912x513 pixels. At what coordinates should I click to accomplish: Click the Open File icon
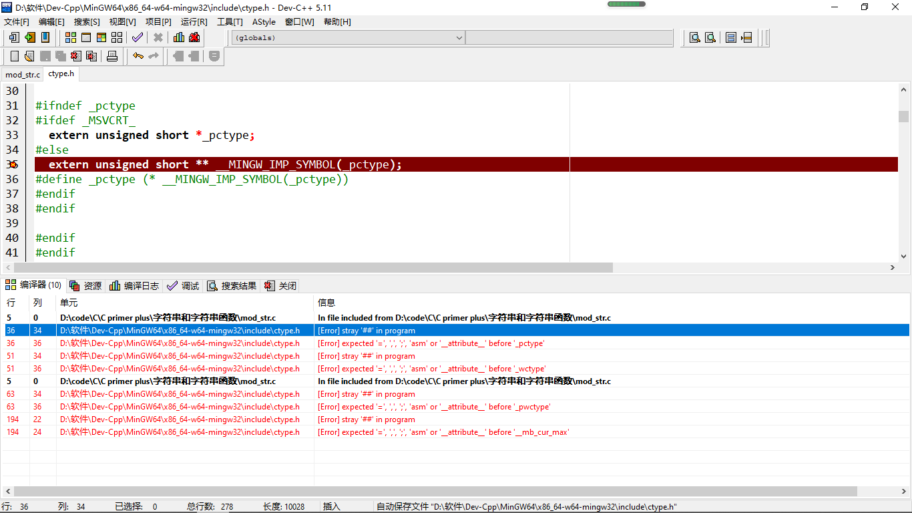point(30,56)
